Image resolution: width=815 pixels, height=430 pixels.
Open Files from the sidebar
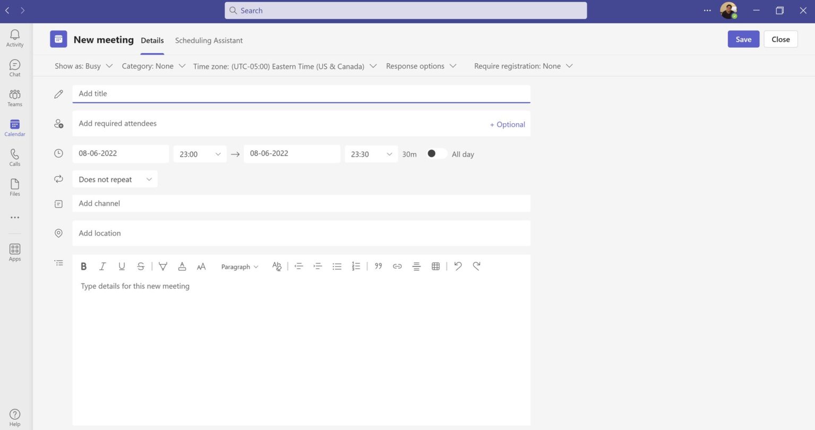click(15, 187)
